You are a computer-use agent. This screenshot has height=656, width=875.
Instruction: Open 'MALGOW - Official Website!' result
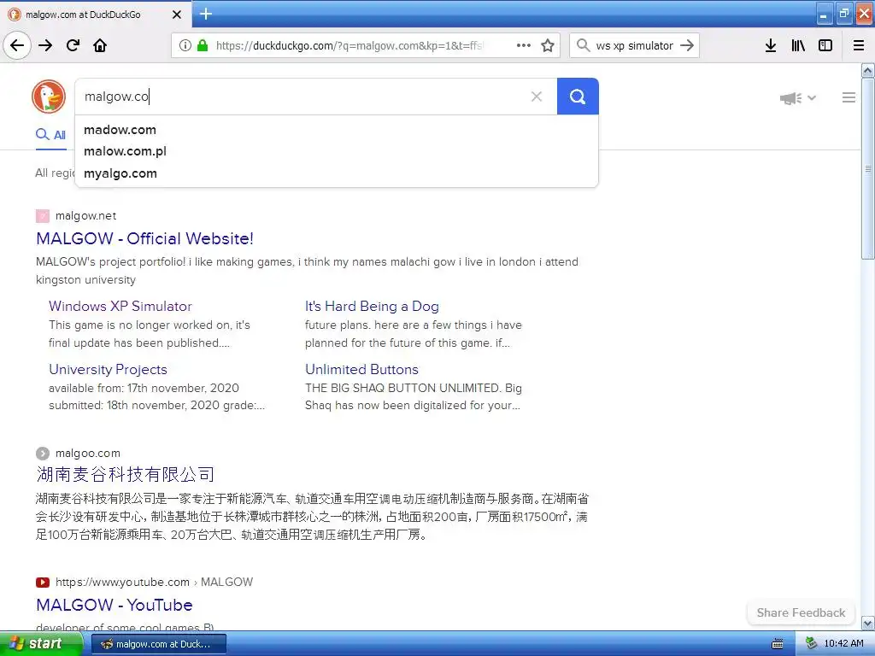[x=144, y=239]
